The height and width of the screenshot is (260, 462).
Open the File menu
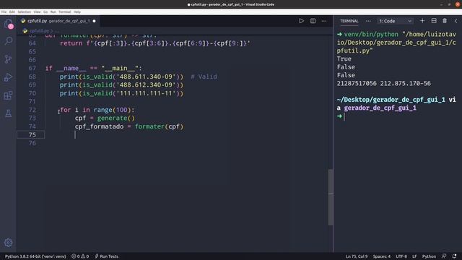(4, 12)
